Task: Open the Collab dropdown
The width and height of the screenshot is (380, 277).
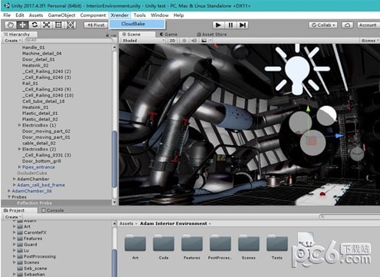Action: pos(323,25)
